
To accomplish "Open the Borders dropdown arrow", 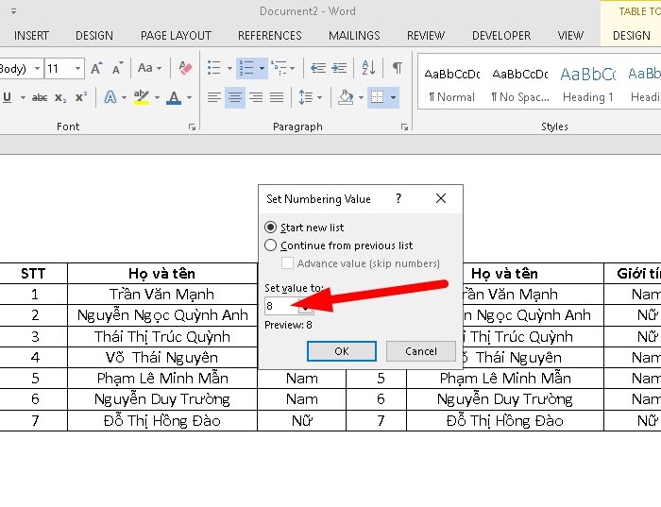I will coord(393,98).
